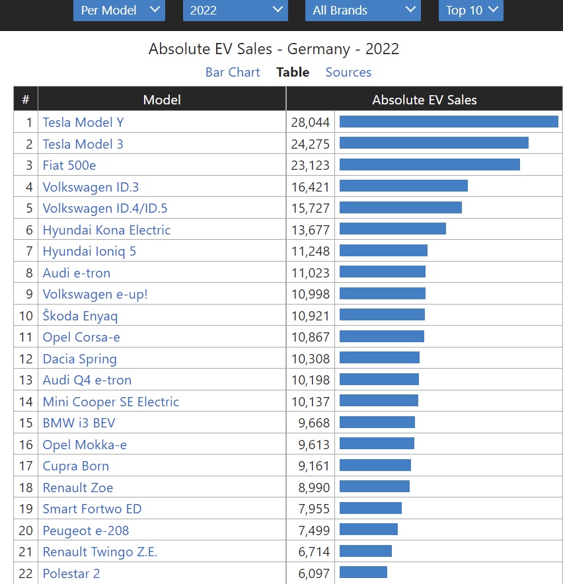563x584 pixels.
Task: Click the 24,275 sales value
Action: point(311,144)
